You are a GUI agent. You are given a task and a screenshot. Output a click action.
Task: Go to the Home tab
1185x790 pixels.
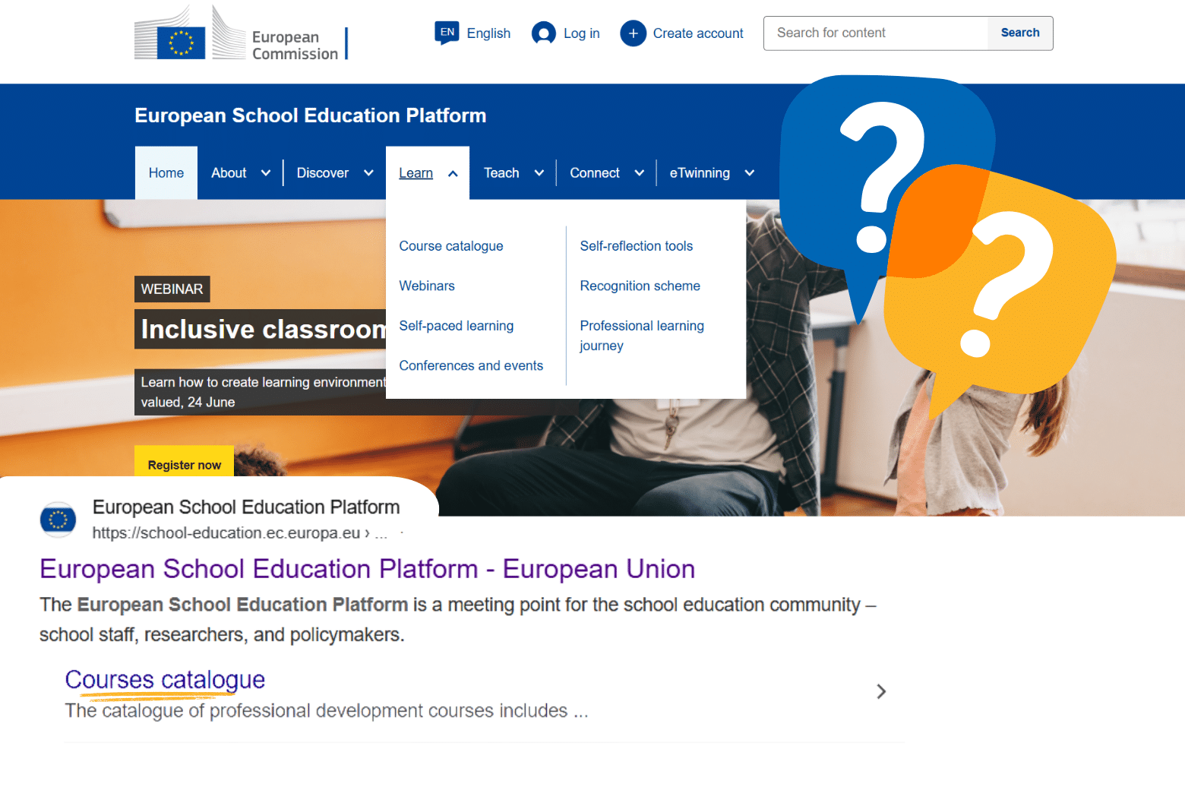[x=166, y=173]
